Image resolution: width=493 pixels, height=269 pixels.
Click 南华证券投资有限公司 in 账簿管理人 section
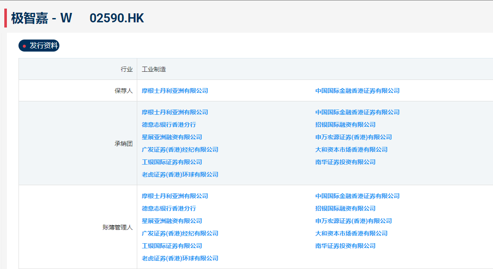pyautogui.click(x=345, y=246)
